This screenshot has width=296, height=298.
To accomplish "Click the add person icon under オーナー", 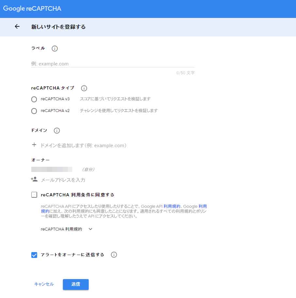I will (x=34, y=179).
